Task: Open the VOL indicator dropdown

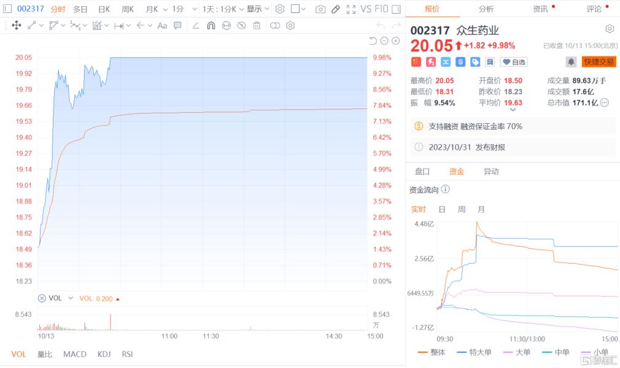Action: click(71, 298)
